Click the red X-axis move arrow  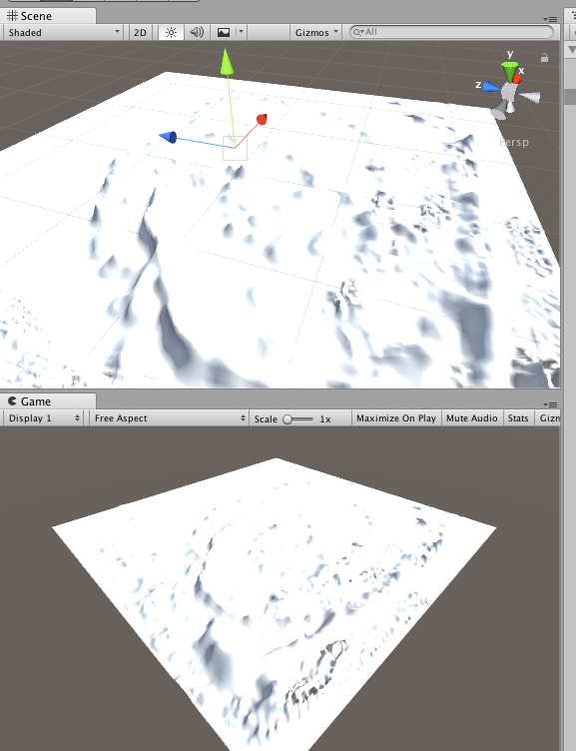tap(262, 119)
